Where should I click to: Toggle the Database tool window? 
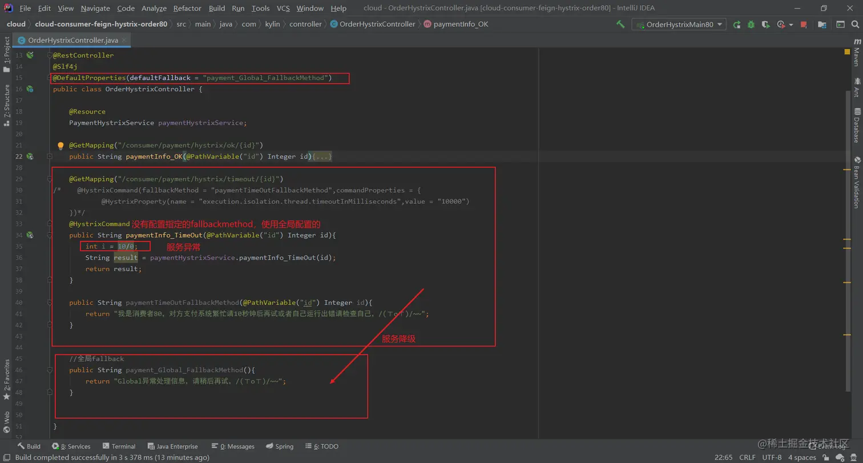coord(857,125)
